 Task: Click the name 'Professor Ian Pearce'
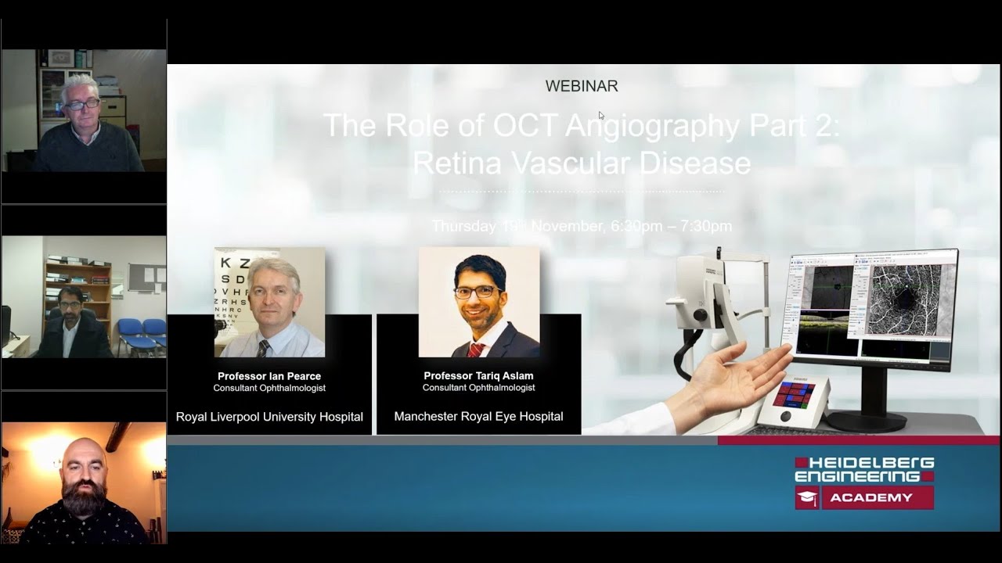(x=269, y=376)
